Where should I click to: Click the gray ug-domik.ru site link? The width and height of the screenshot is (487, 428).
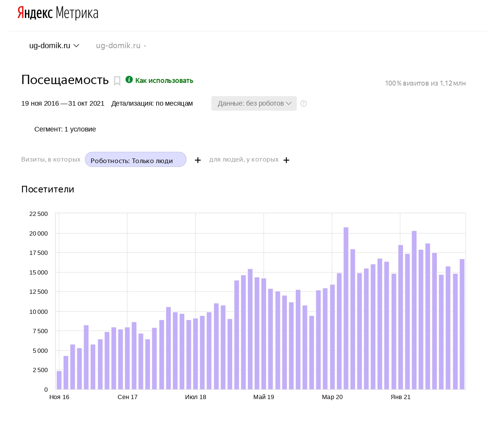pos(118,45)
